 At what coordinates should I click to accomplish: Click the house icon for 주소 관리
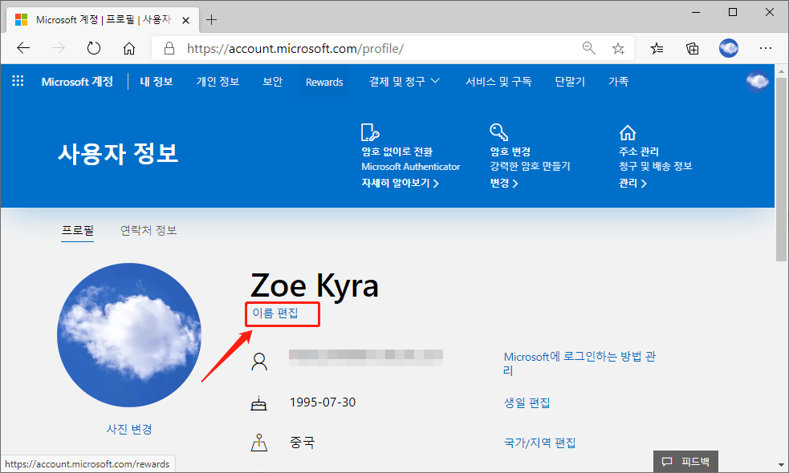pyautogui.click(x=628, y=133)
